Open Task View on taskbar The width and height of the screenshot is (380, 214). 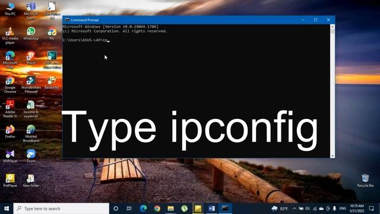pos(129,209)
